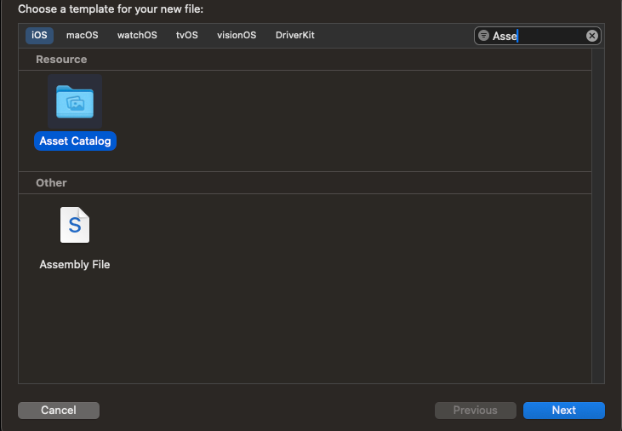Viewport: 622px width, 431px height.
Task: Switch to the tvOS tab
Action: tap(187, 35)
